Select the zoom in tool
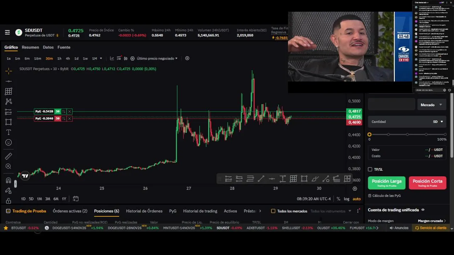 (9, 166)
